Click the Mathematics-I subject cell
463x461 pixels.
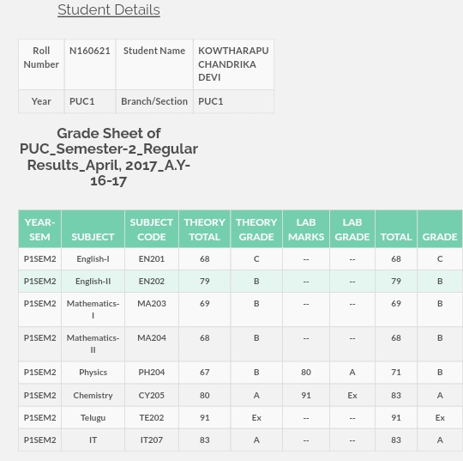[93, 310]
